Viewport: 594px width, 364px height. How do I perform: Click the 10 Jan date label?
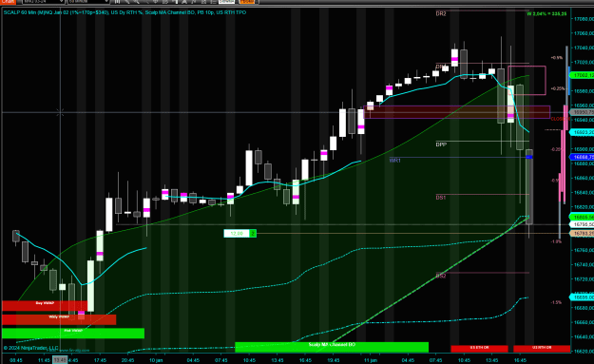click(156, 360)
